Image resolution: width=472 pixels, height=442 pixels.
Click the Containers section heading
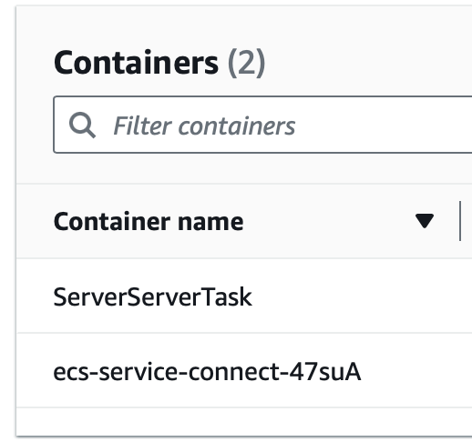click(136, 63)
